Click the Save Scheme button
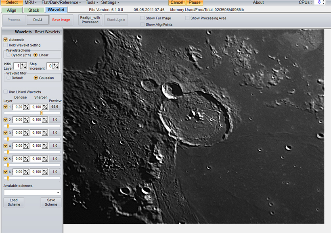This screenshot has height=233, width=331. tap(51, 202)
